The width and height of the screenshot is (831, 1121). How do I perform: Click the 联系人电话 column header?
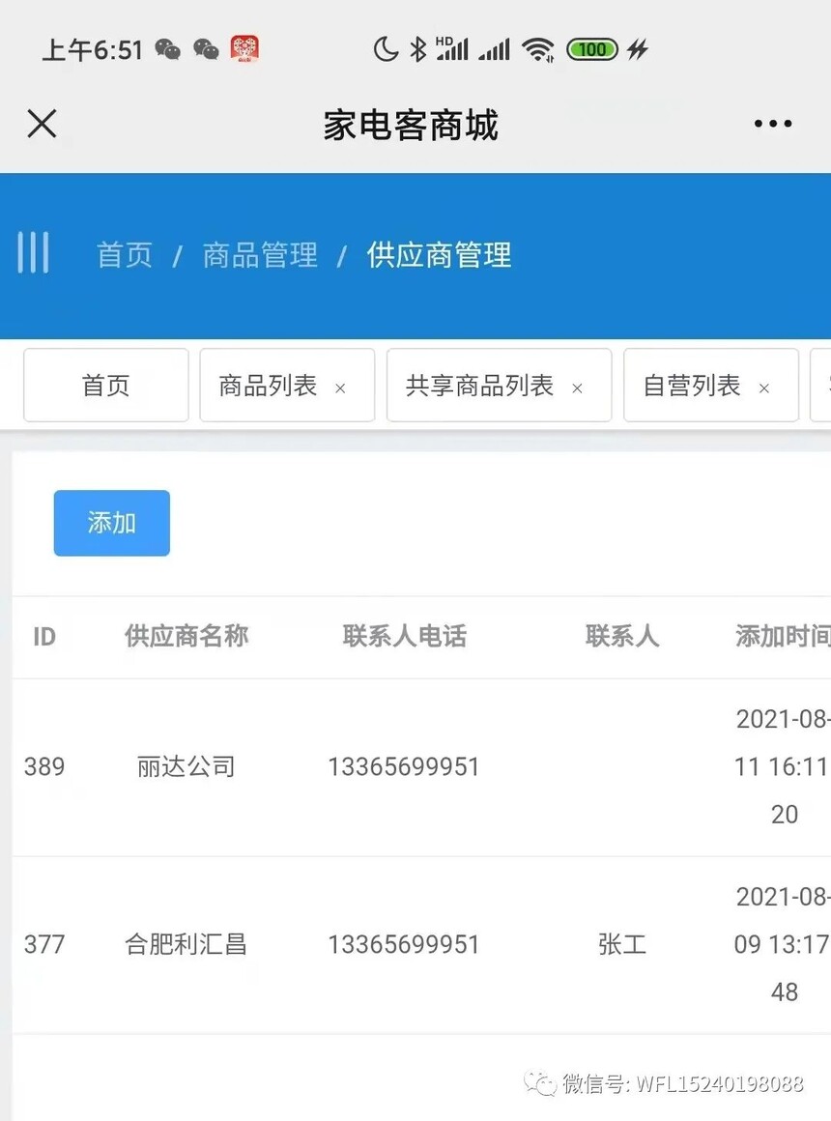(x=404, y=636)
